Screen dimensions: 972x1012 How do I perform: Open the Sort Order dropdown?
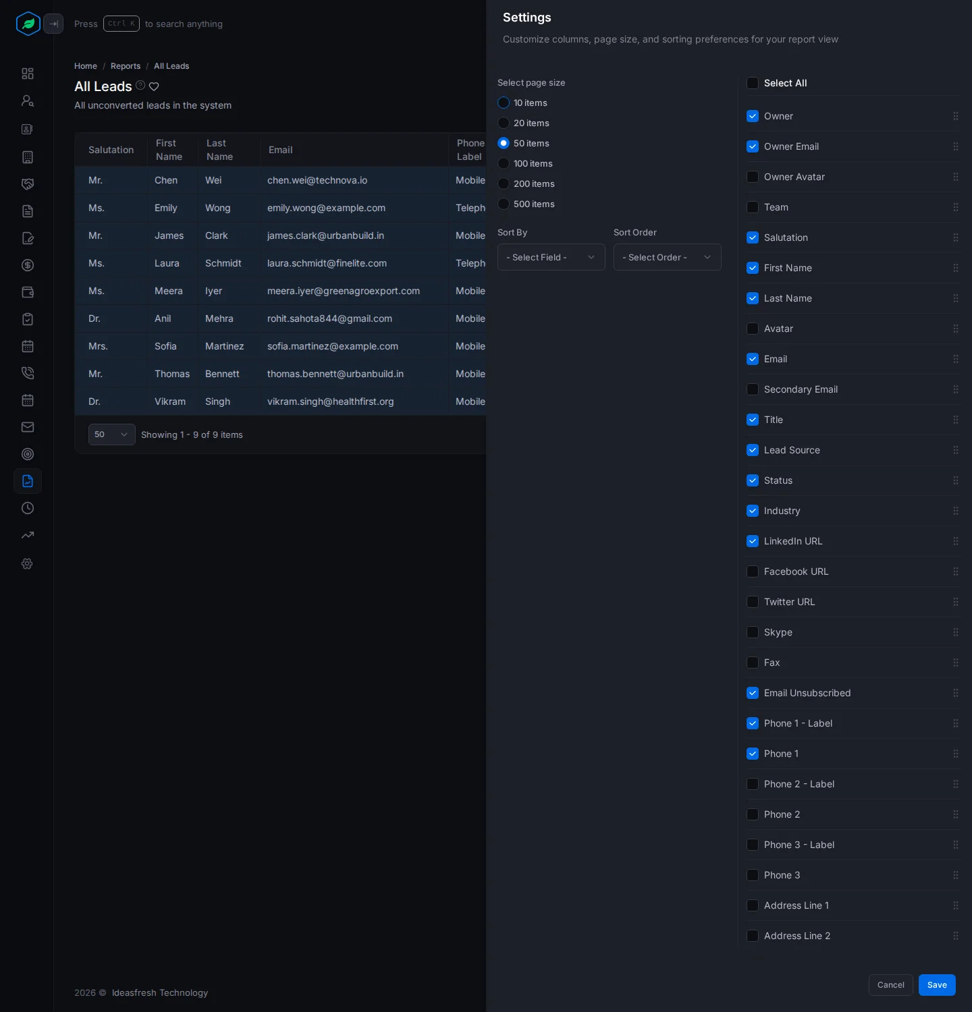click(668, 257)
